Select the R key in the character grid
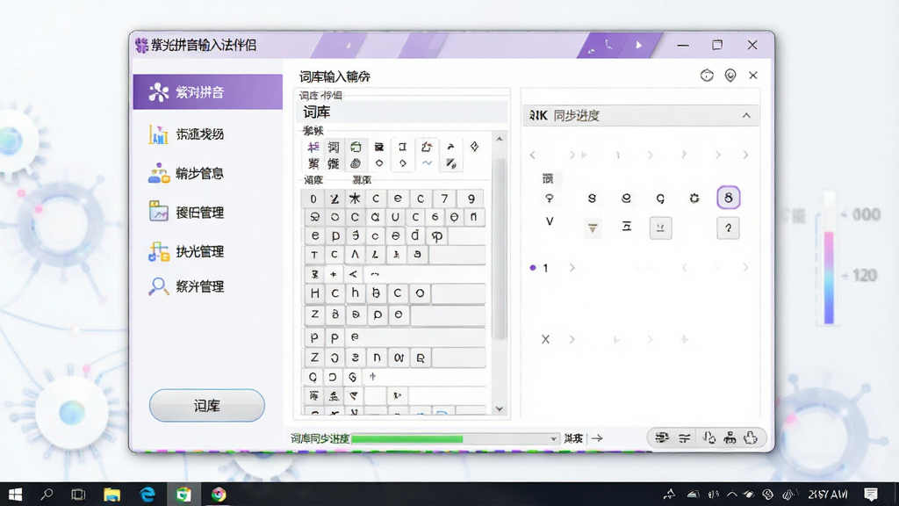Viewport: 899px width, 506px height. (x=421, y=358)
